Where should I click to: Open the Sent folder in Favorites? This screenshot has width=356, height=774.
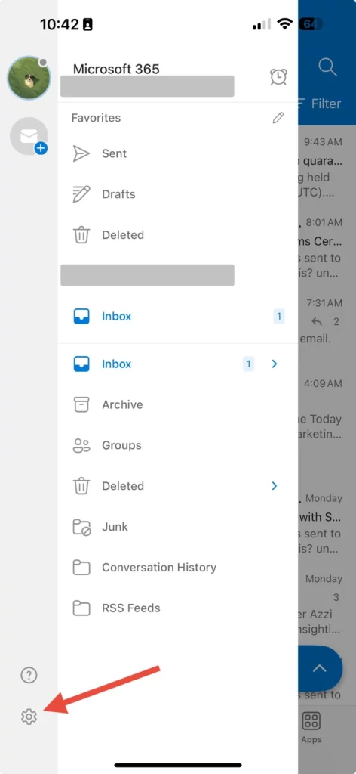coord(178,153)
